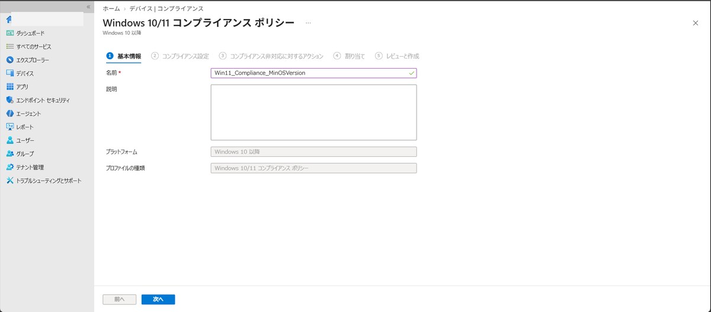Open ダッシュボード icon in sidebar
Viewport: 711px width, 312px height.
click(x=9, y=33)
